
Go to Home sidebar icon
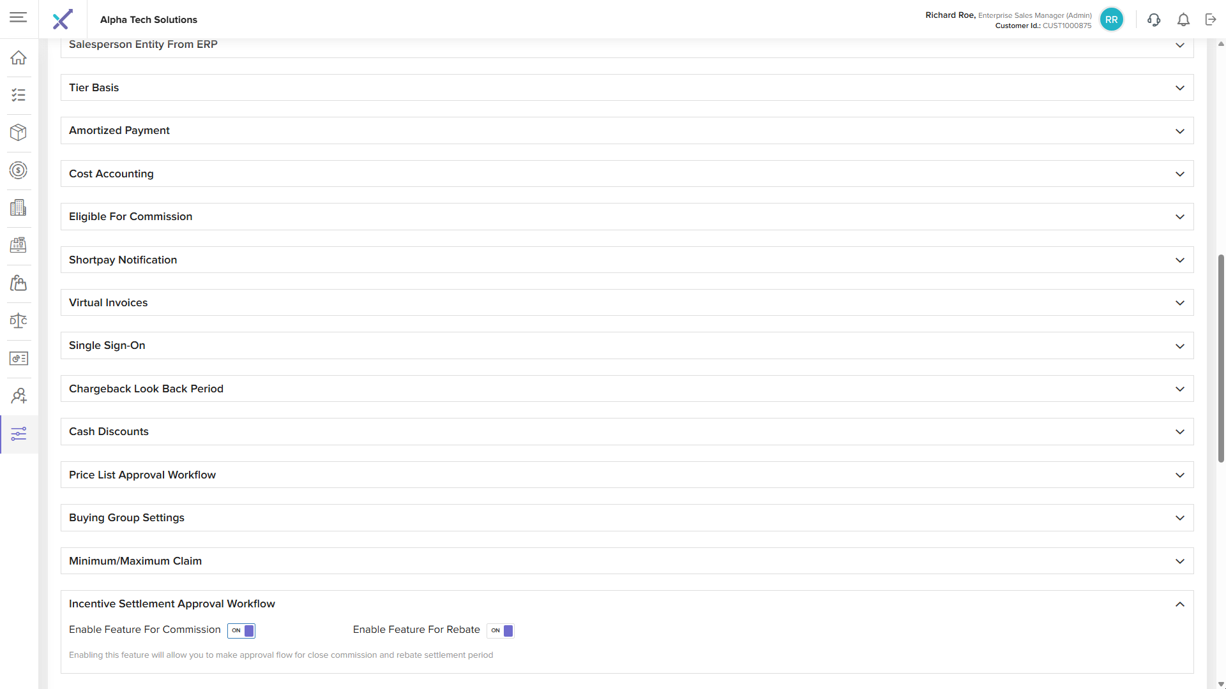click(x=19, y=57)
